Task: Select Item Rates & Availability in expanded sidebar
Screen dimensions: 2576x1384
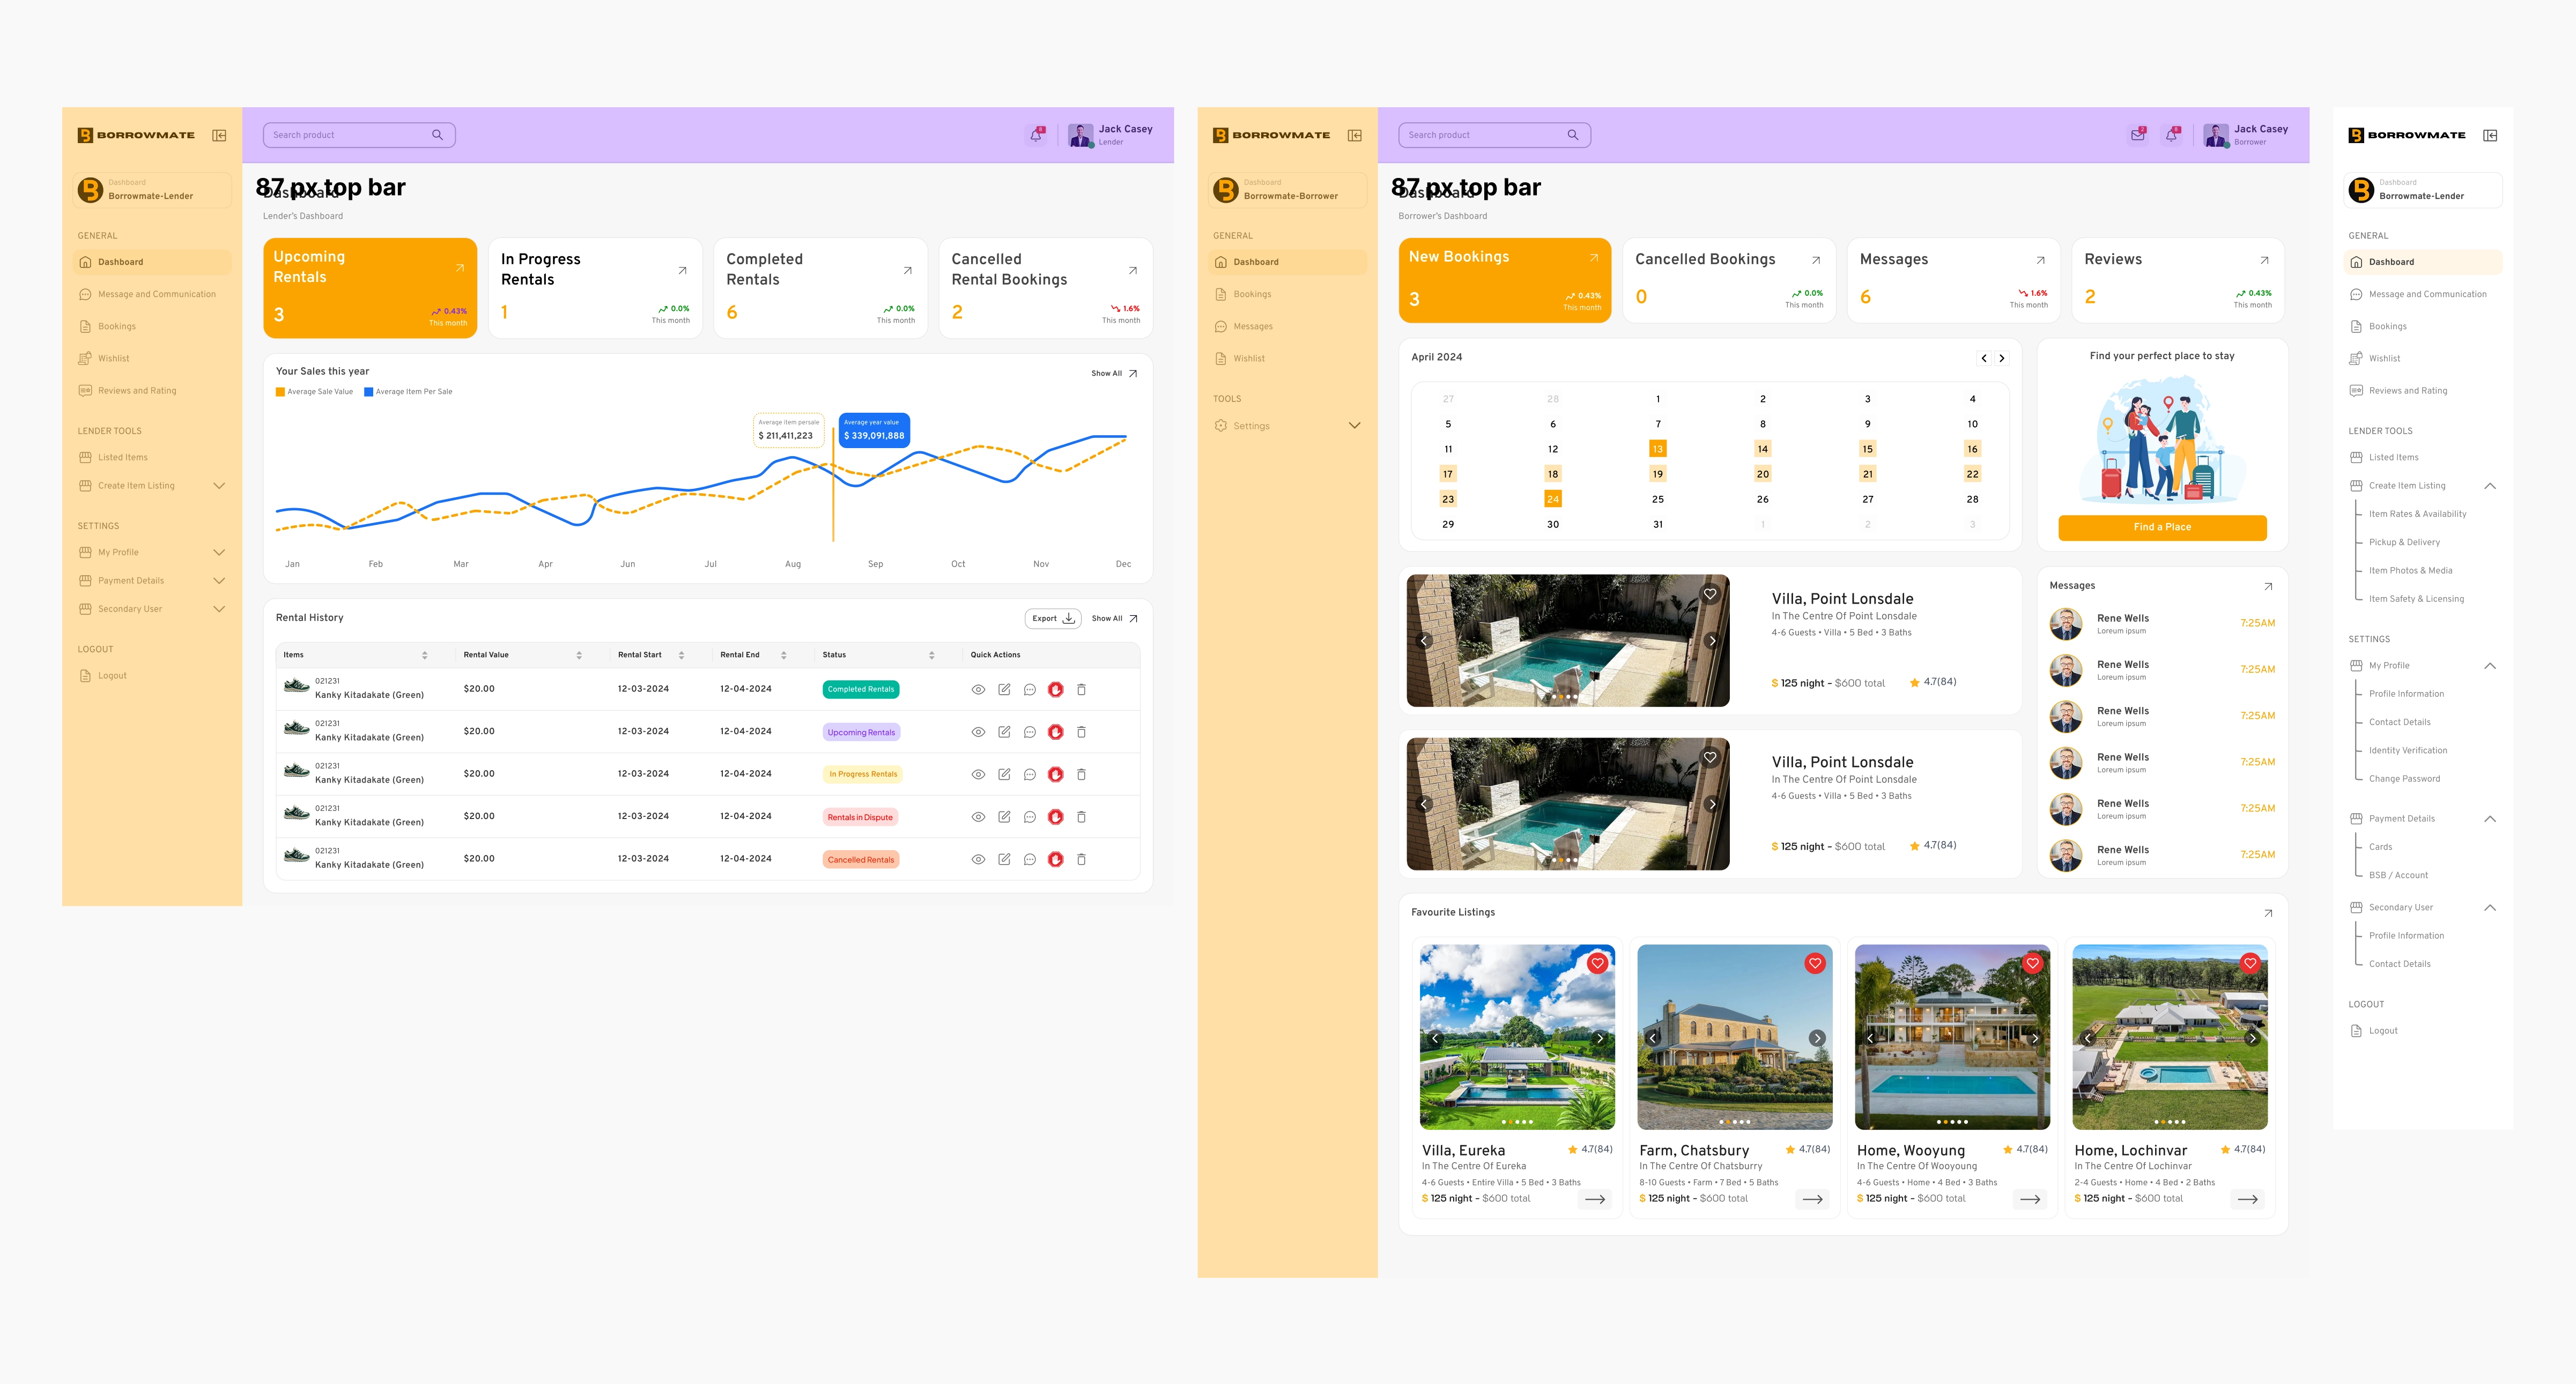Action: point(2417,514)
